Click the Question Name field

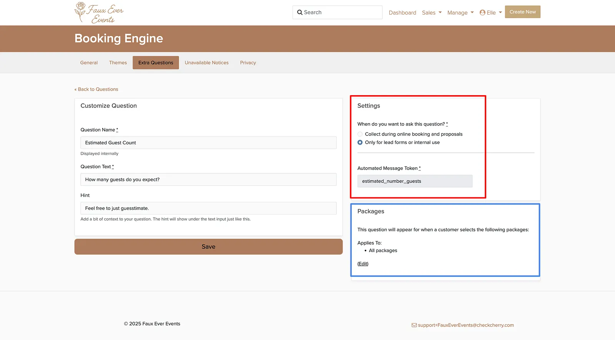coord(208,143)
